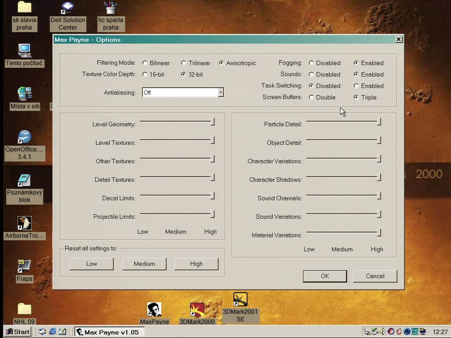Click the Material Variations slider handle
Image resolution: width=451 pixels, height=338 pixels.
(x=379, y=232)
